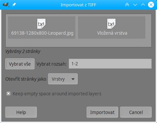This screenshot has width=157, height=123.
Task: Cancel the TIFF import
Action: [136, 112]
